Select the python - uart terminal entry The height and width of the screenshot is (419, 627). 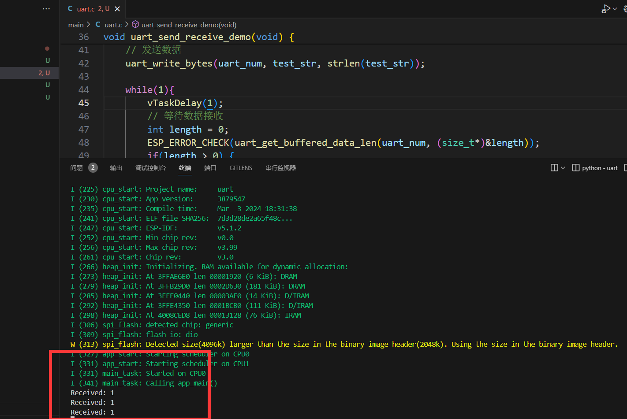point(595,168)
